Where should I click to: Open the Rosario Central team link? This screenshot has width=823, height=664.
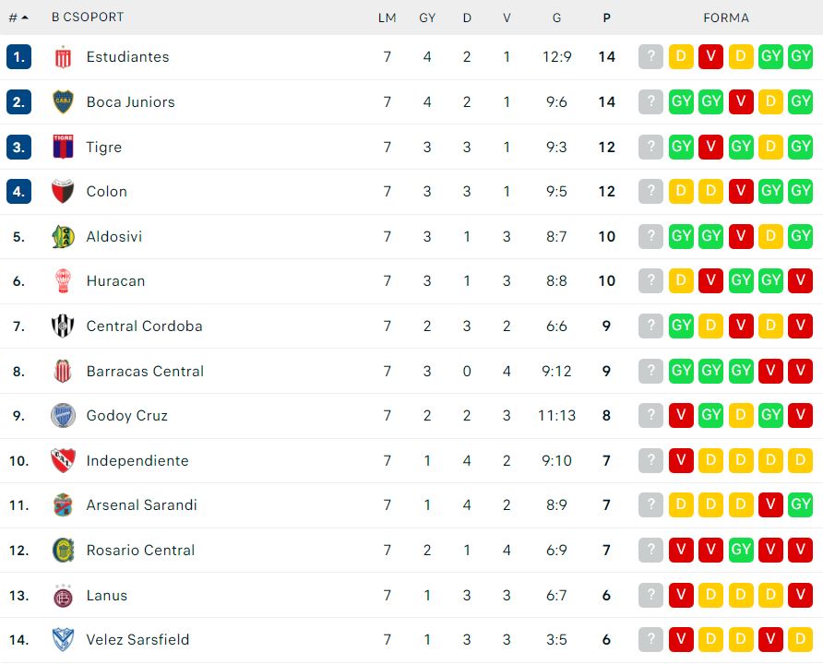tap(140, 551)
